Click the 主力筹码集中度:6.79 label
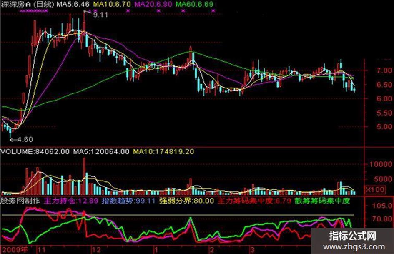Image resolution: width=394 pixels, height=254 pixels. (254, 201)
